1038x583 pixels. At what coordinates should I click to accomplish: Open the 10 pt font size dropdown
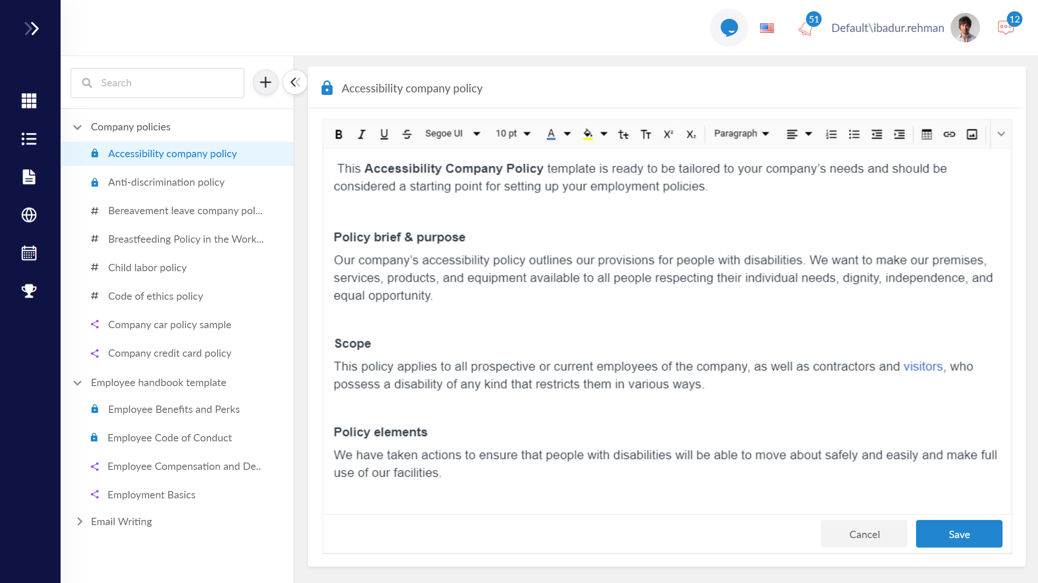click(x=513, y=134)
